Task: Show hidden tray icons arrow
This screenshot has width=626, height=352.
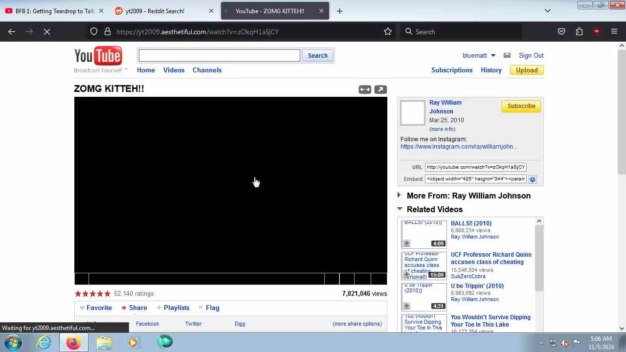Action: coord(541,343)
